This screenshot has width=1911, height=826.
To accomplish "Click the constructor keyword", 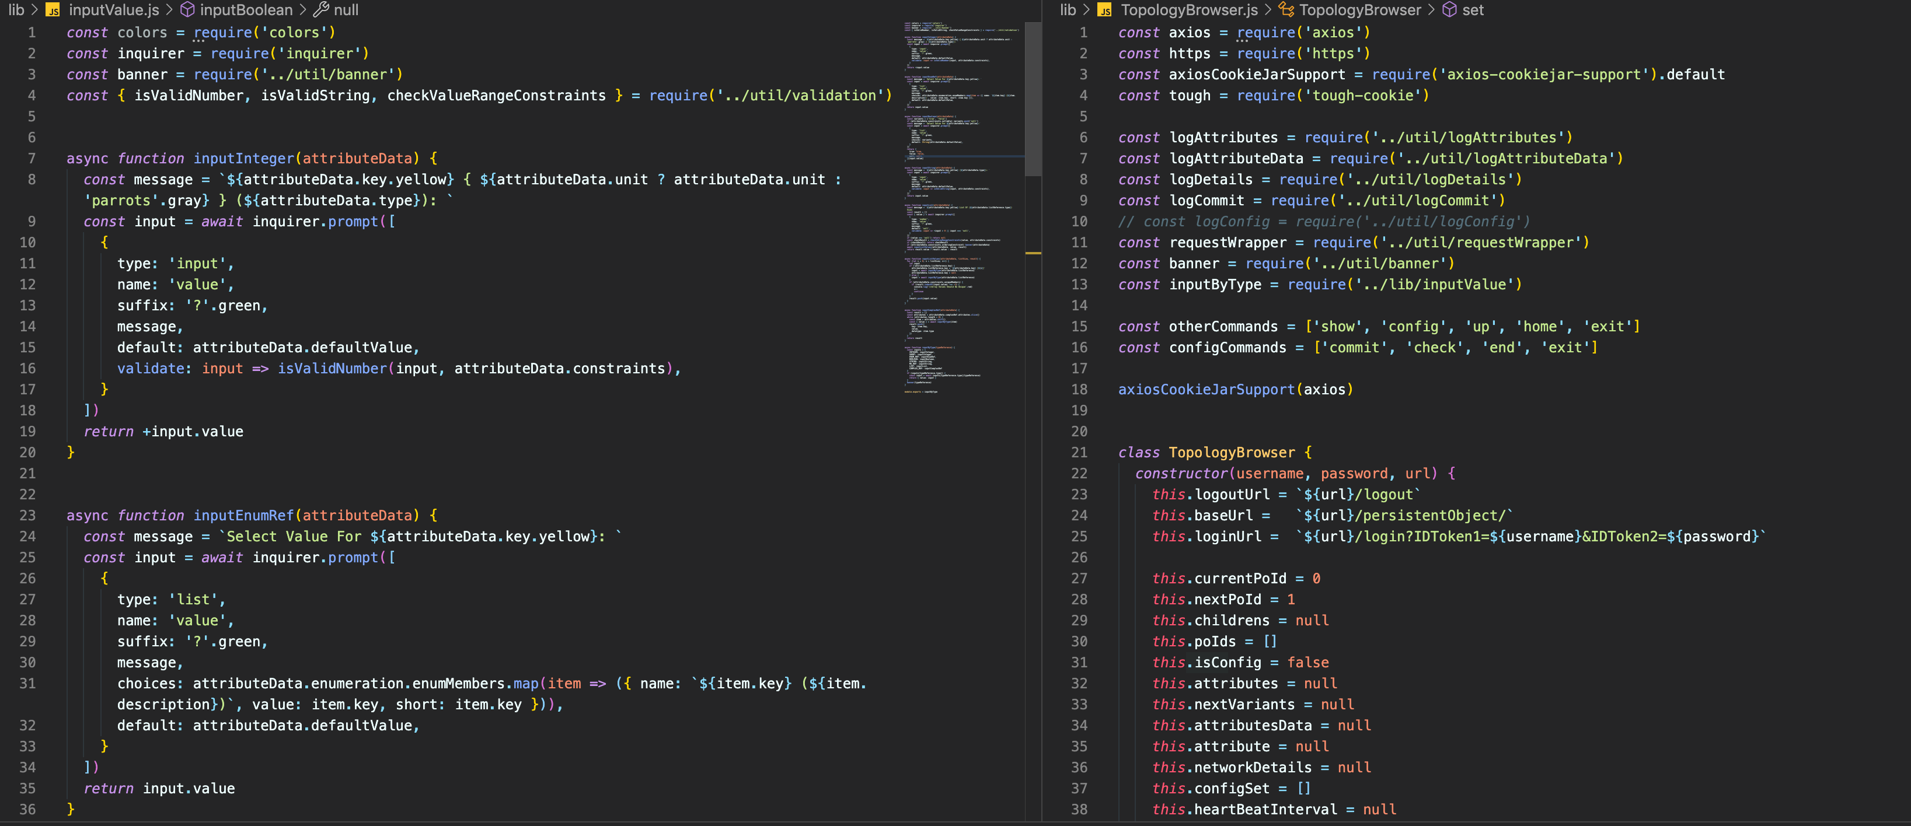I will click(x=1181, y=473).
